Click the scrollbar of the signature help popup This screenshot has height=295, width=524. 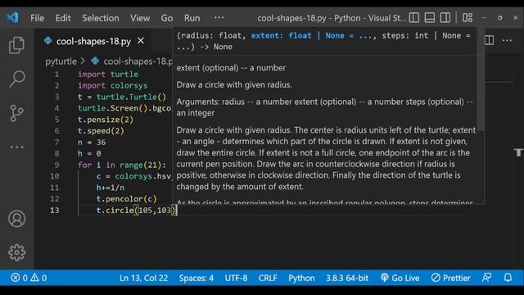click(x=481, y=80)
